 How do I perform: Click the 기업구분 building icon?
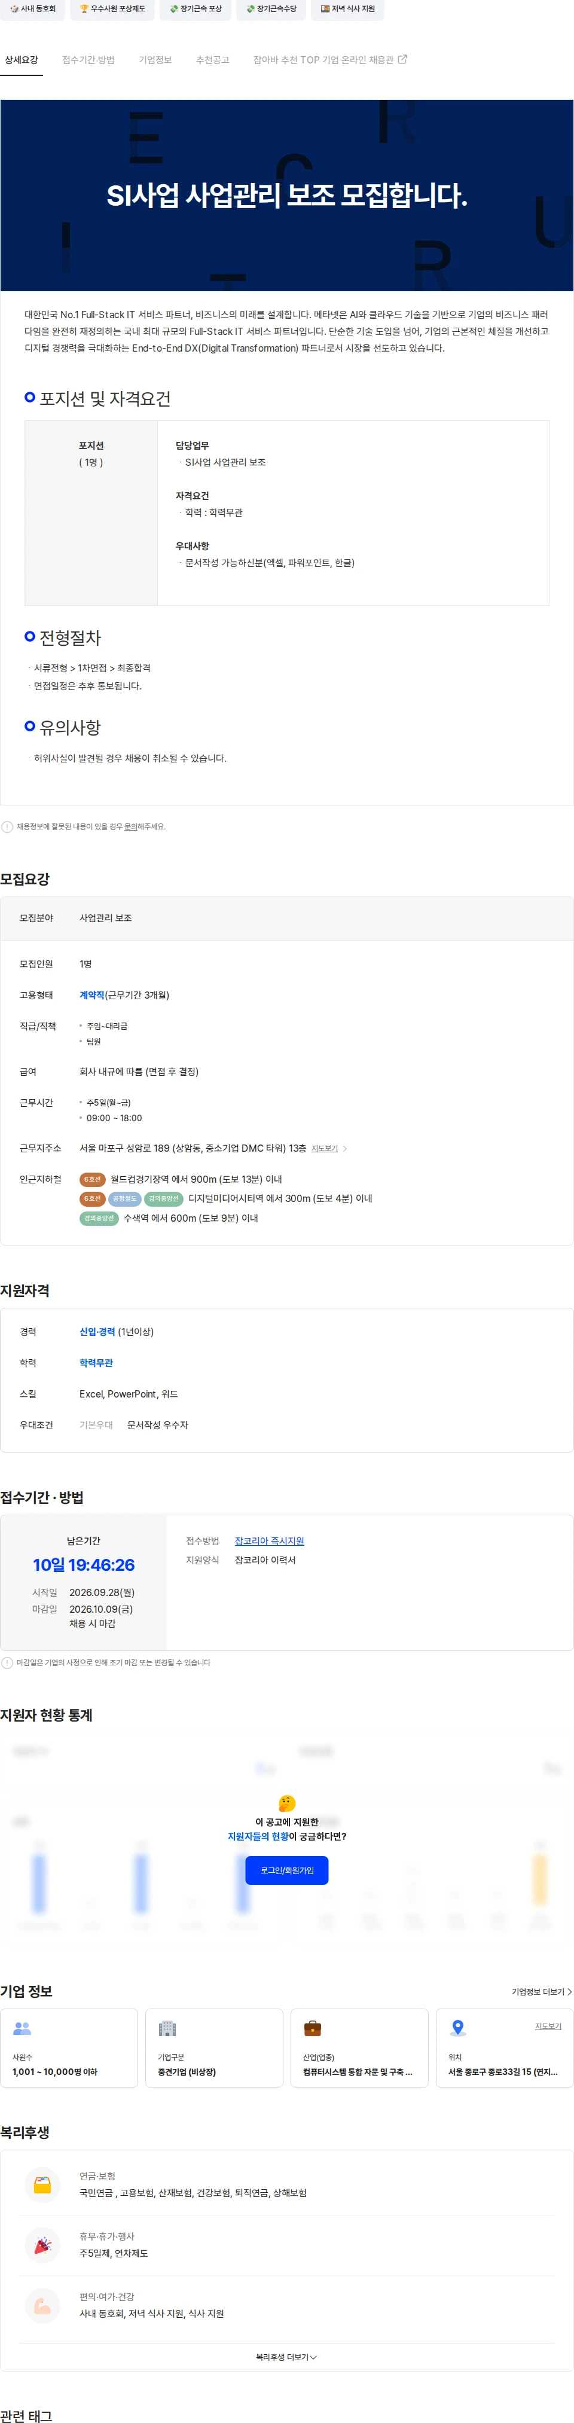click(x=167, y=2029)
